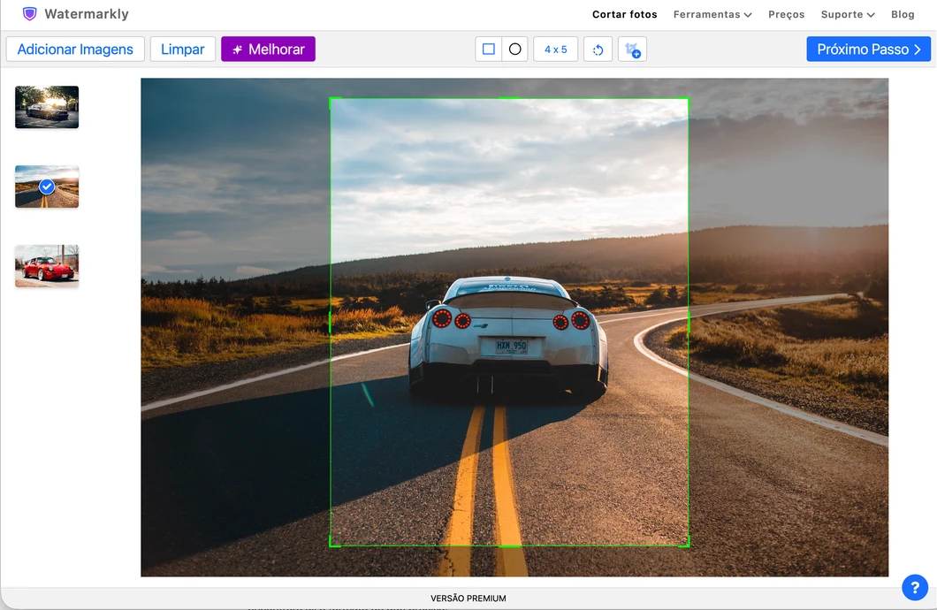Click the add custom crop size icon
The image size is (937, 610).
click(x=632, y=49)
